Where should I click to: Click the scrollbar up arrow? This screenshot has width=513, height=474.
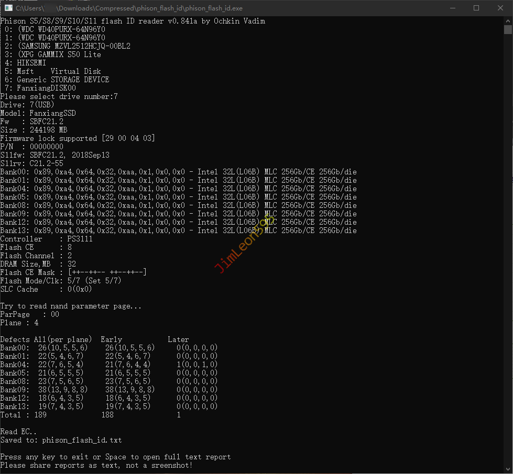(508, 20)
